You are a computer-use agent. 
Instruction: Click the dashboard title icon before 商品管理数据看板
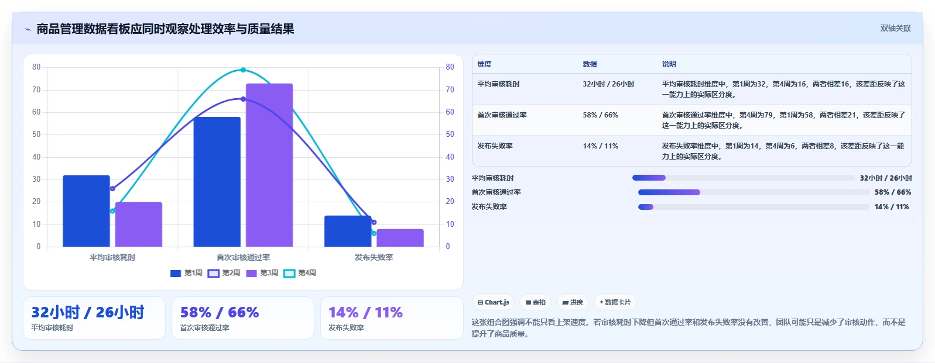click(x=28, y=29)
